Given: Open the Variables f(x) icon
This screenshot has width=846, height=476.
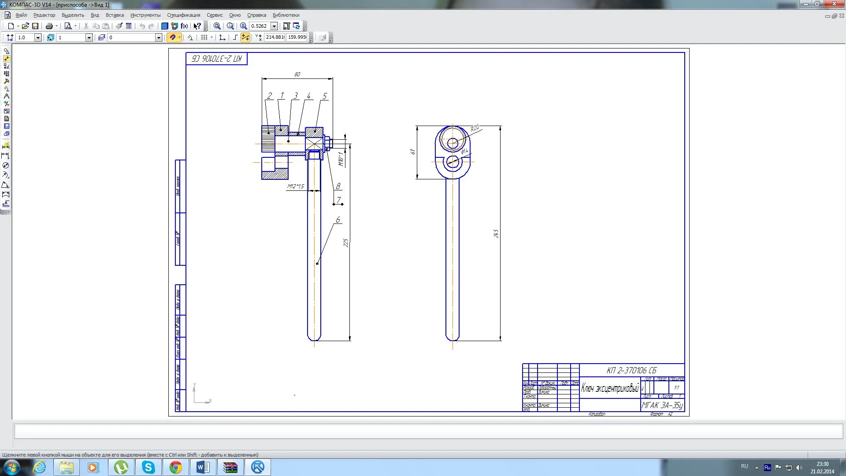Looking at the screenshot, I should click(184, 26).
